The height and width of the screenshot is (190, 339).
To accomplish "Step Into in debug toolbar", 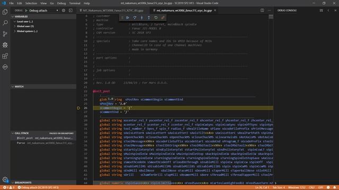I will pyautogui.click(x=142, y=17).
